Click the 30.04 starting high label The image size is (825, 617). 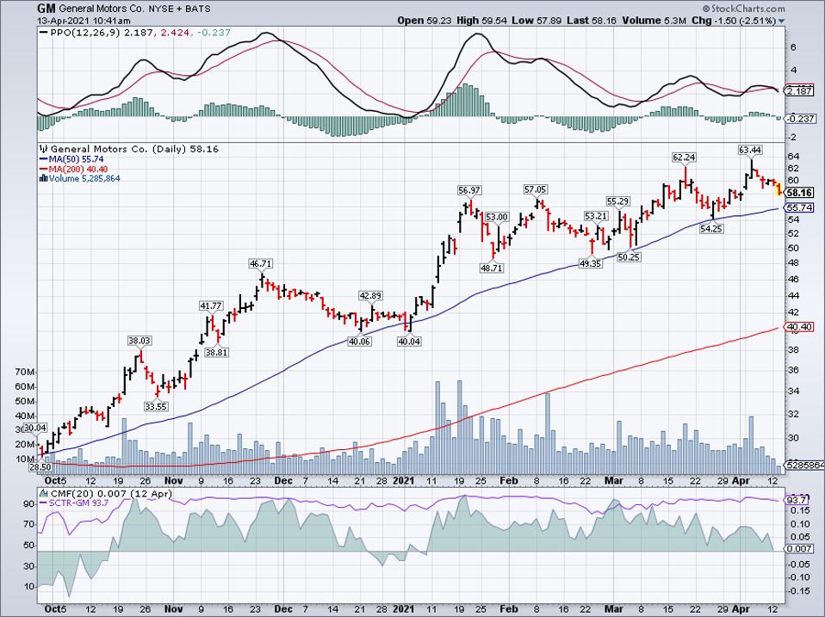coord(36,428)
